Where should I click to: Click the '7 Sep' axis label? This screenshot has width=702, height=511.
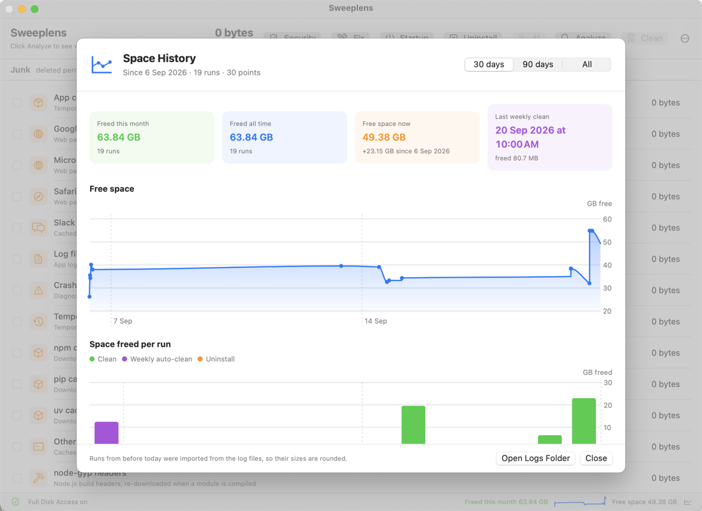(x=123, y=321)
